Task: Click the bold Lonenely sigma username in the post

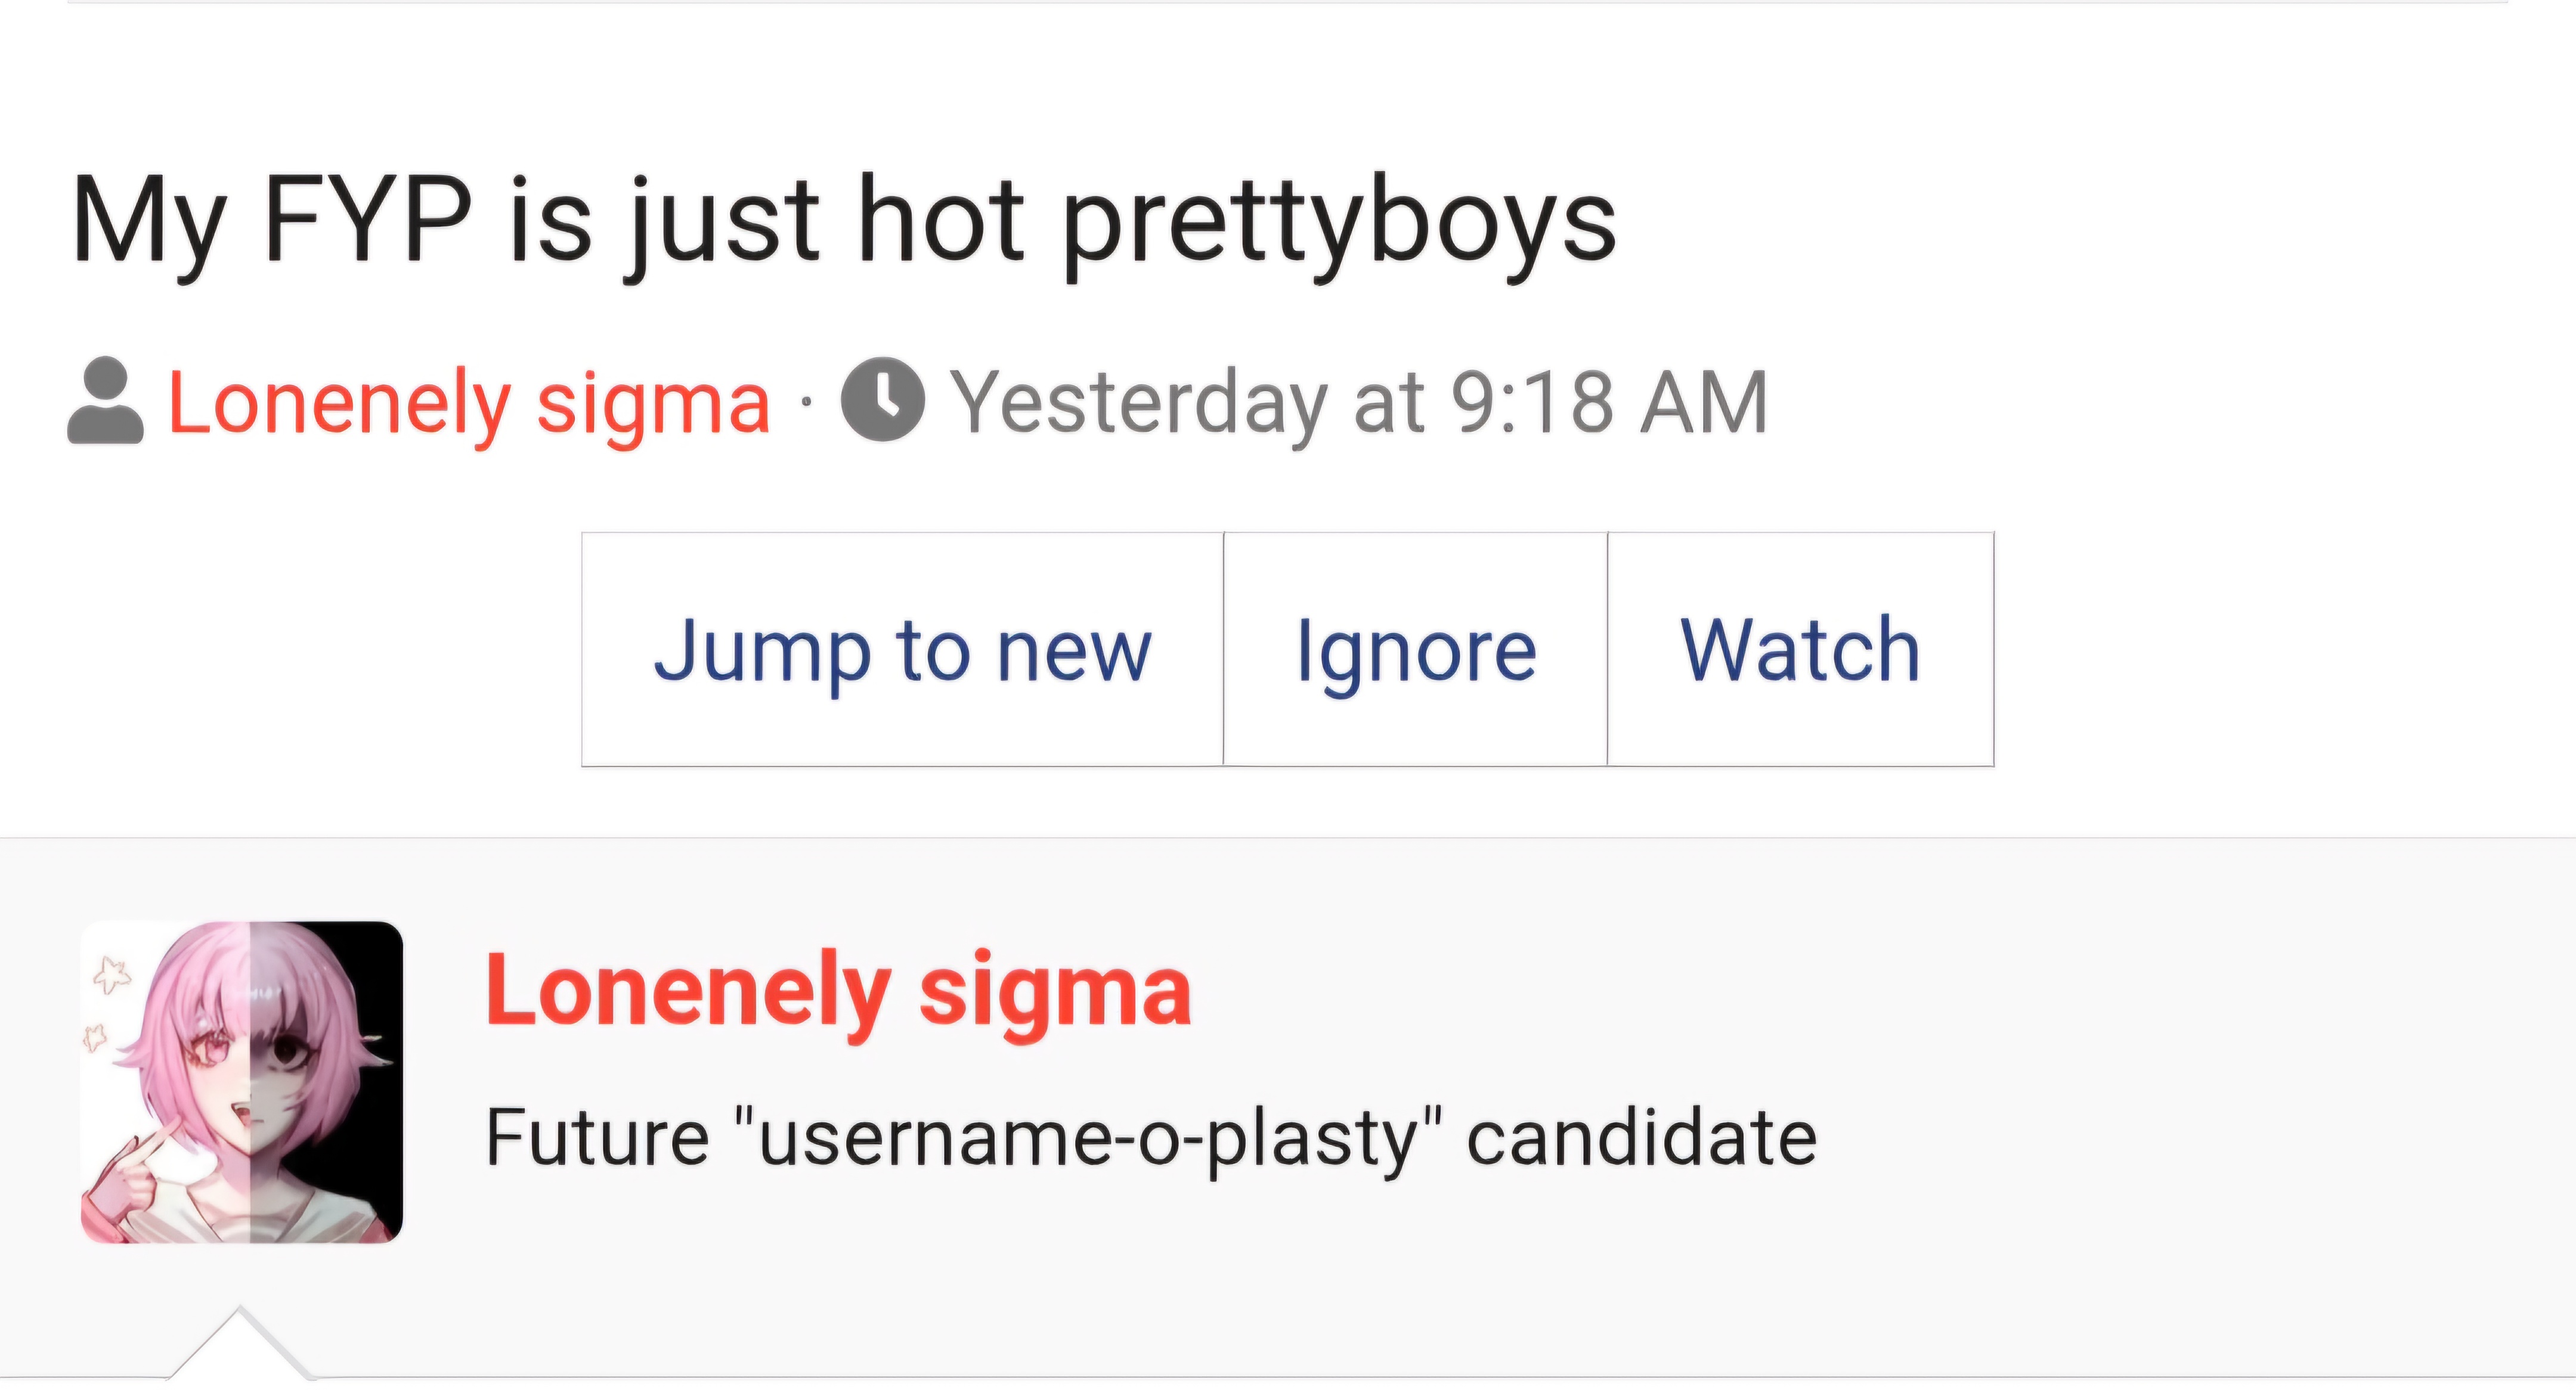Action: 838,991
